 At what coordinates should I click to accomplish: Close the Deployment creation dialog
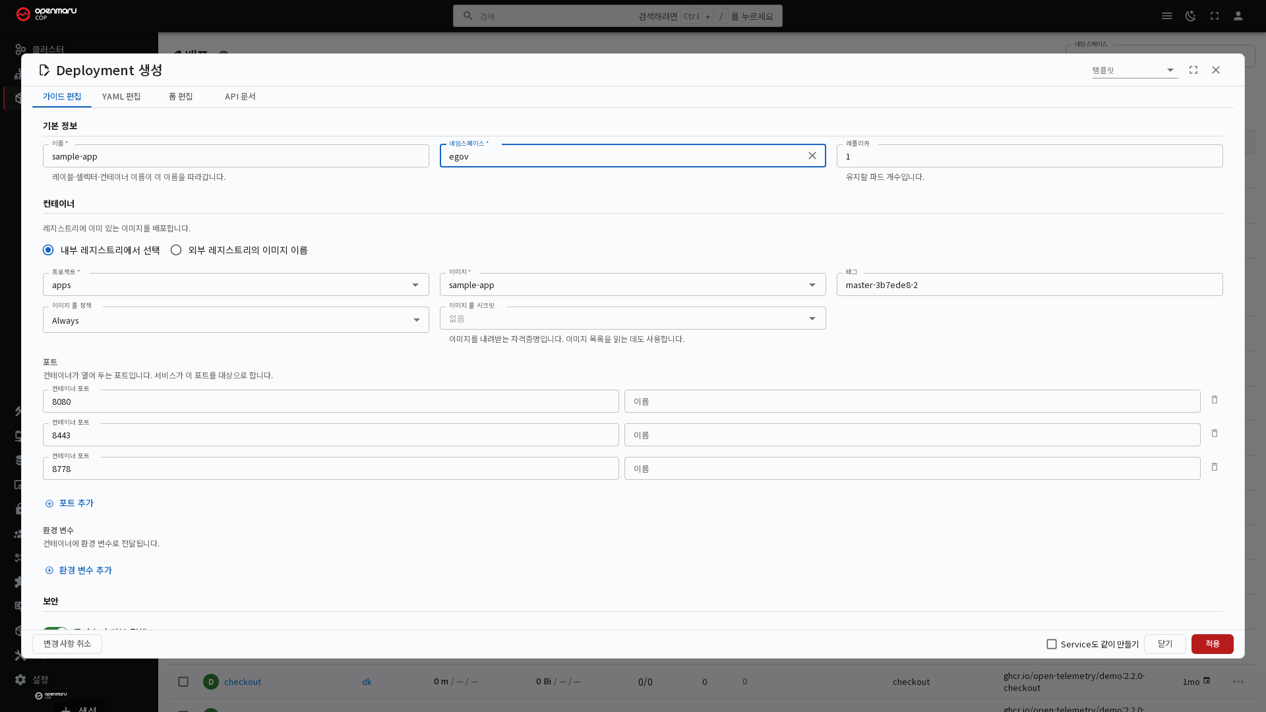click(x=1216, y=70)
